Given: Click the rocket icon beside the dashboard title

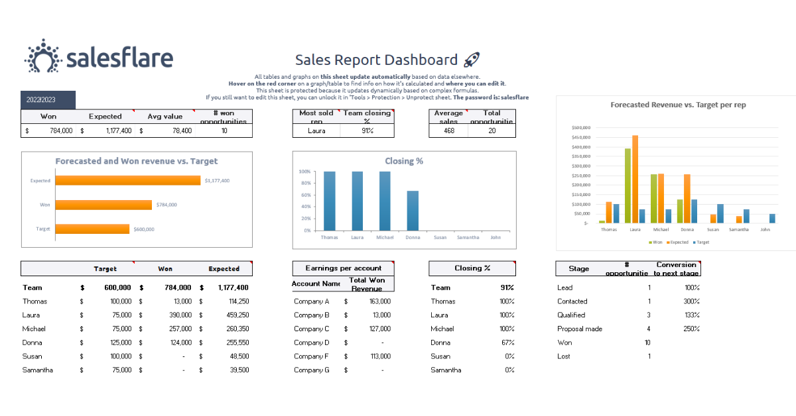Looking at the screenshot, I should tap(471, 59).
